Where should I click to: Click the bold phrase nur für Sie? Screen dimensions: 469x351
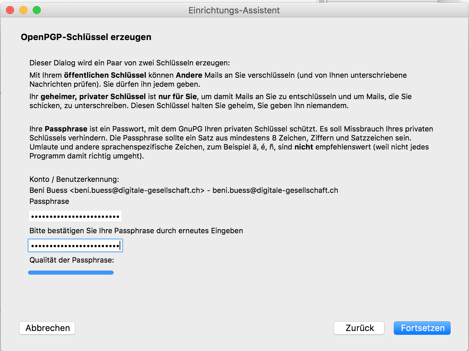[178, 96]
